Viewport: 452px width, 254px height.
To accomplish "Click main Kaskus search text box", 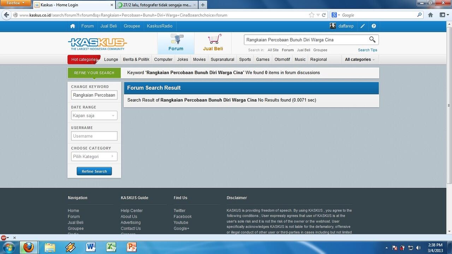I will 305,40.
